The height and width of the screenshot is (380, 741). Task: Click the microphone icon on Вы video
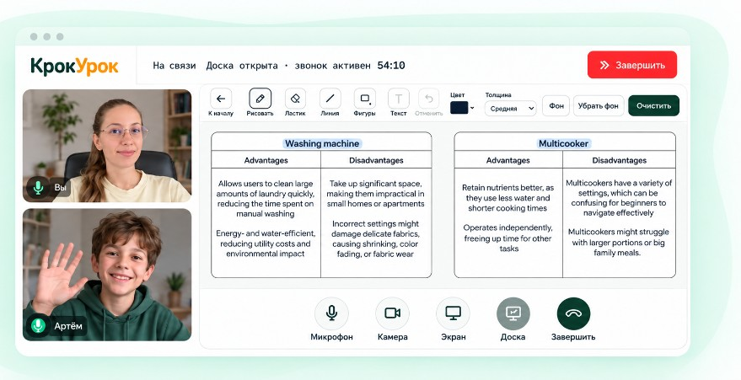point(38,187)
